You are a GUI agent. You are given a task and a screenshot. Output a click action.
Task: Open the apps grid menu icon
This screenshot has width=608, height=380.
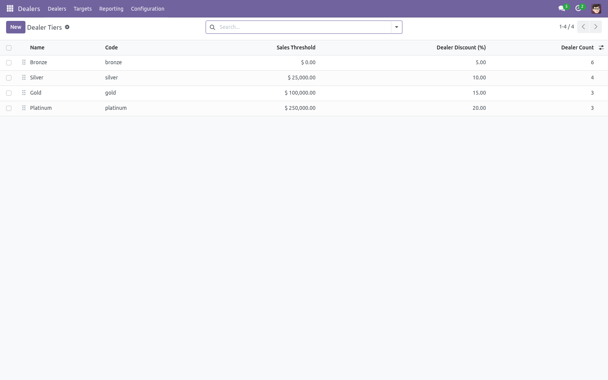pyautogui.click(x=10, y=8)
